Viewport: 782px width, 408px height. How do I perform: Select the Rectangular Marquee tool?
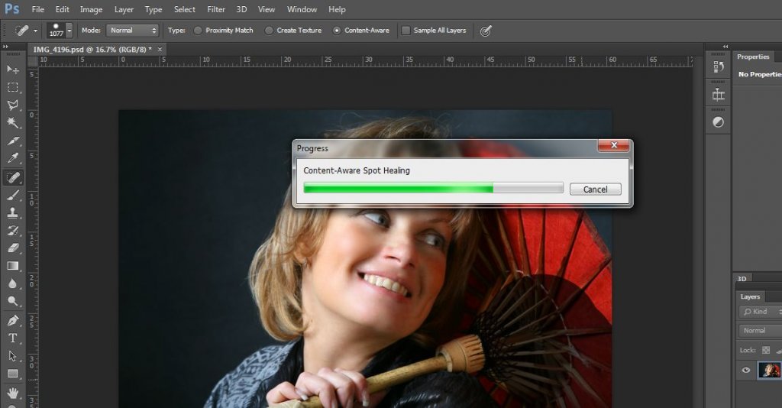(13, 88)
